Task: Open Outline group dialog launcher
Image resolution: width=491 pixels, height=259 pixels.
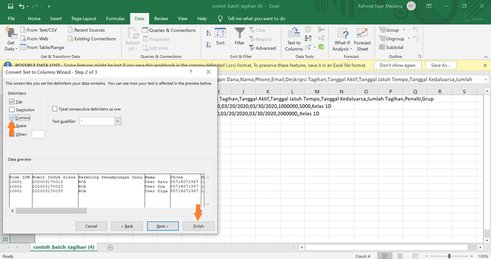Action: [420, 56]
